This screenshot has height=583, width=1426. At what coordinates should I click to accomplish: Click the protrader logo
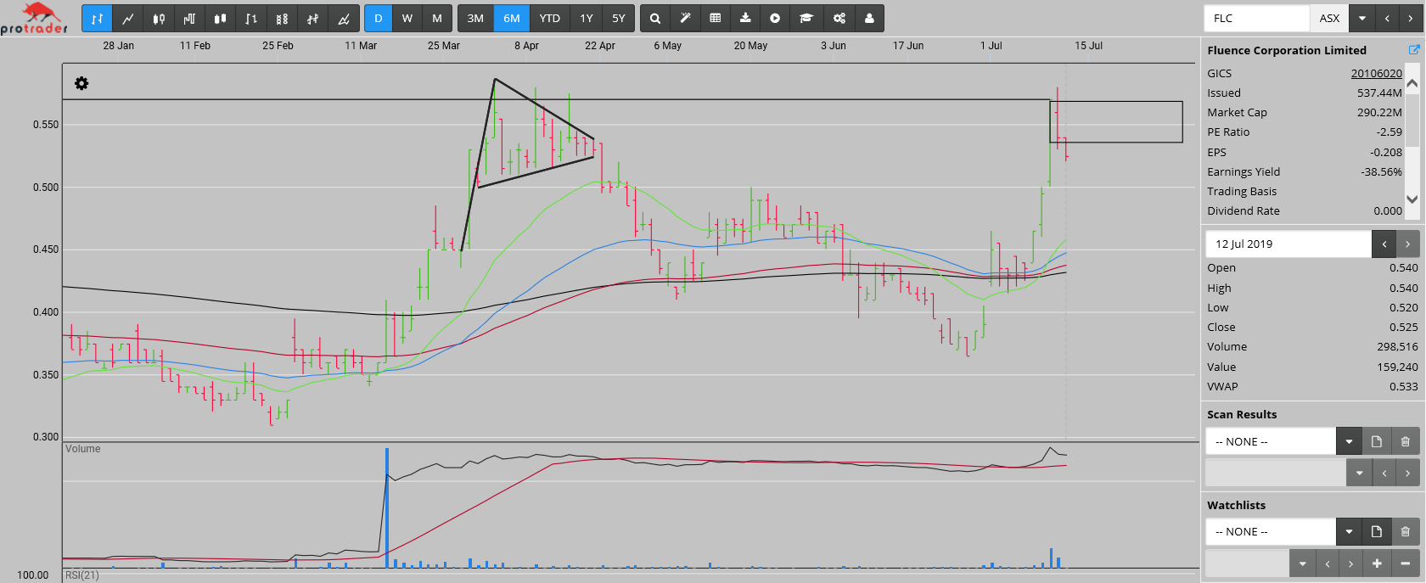click(x=34, y=19)
